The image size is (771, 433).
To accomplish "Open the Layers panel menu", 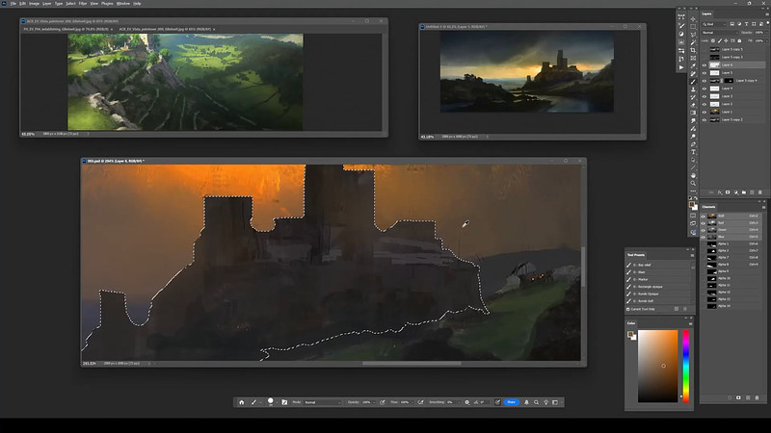I will [x=767, y=14].
